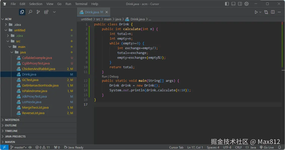Toggle the bottom panel layout button
Viewport: 285px width, 150px height.
[x=233, y=4]
